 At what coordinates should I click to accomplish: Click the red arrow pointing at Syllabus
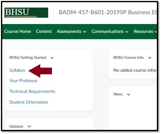40,71
